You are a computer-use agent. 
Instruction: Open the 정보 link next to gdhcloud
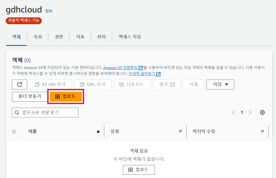click(49, 11)
